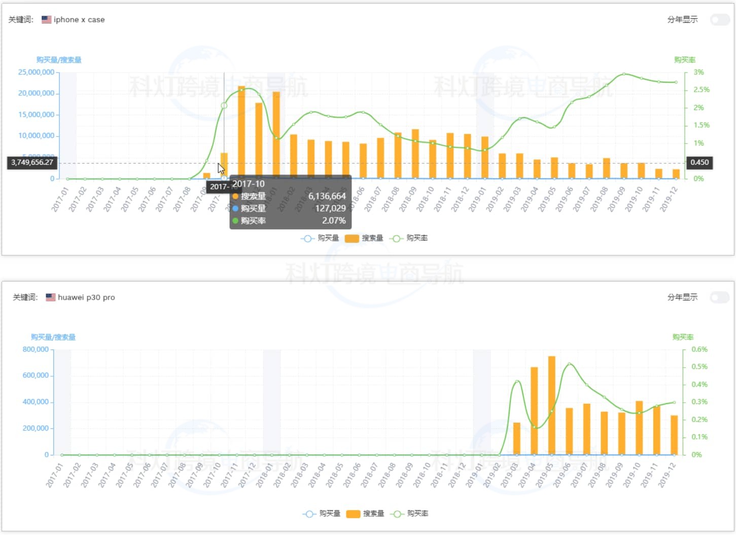The height and width of the screenshot is (535, 736).
Task: Click 购买量 legend text in huawei chart
Action: pyautogui.click(x=330, y=514)
